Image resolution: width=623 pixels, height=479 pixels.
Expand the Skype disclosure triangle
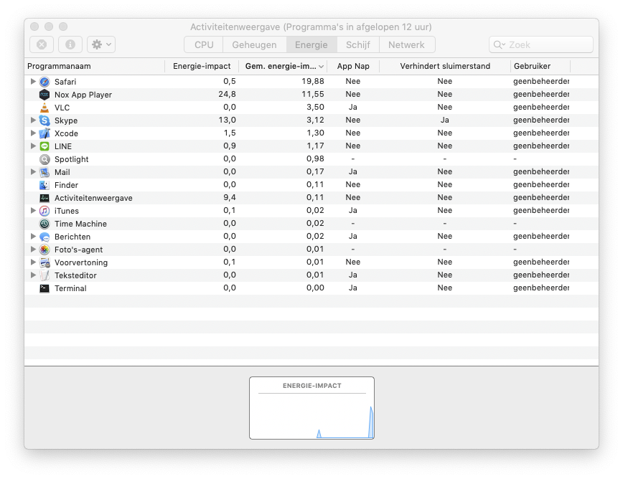[33, 120]
